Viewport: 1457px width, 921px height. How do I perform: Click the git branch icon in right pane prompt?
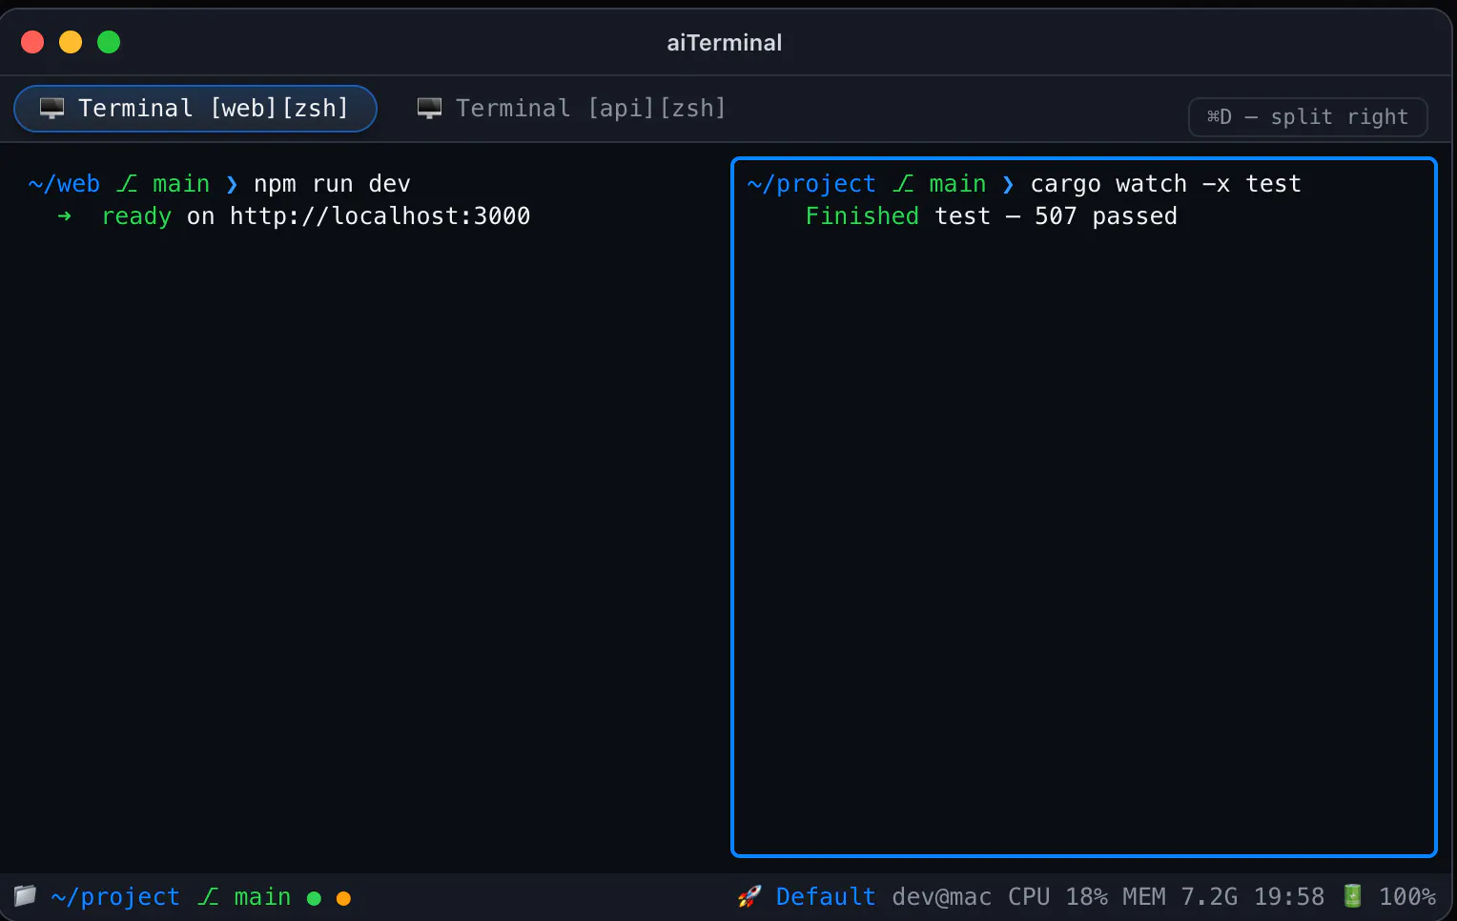pyautogui.click(x=903, y=184)
